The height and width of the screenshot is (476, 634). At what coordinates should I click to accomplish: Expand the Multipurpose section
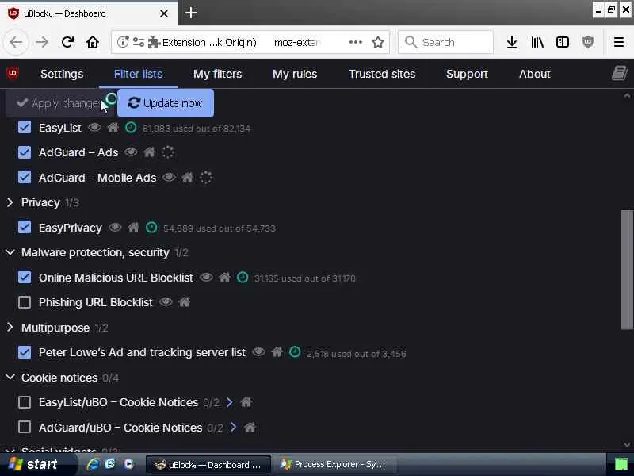10,328
